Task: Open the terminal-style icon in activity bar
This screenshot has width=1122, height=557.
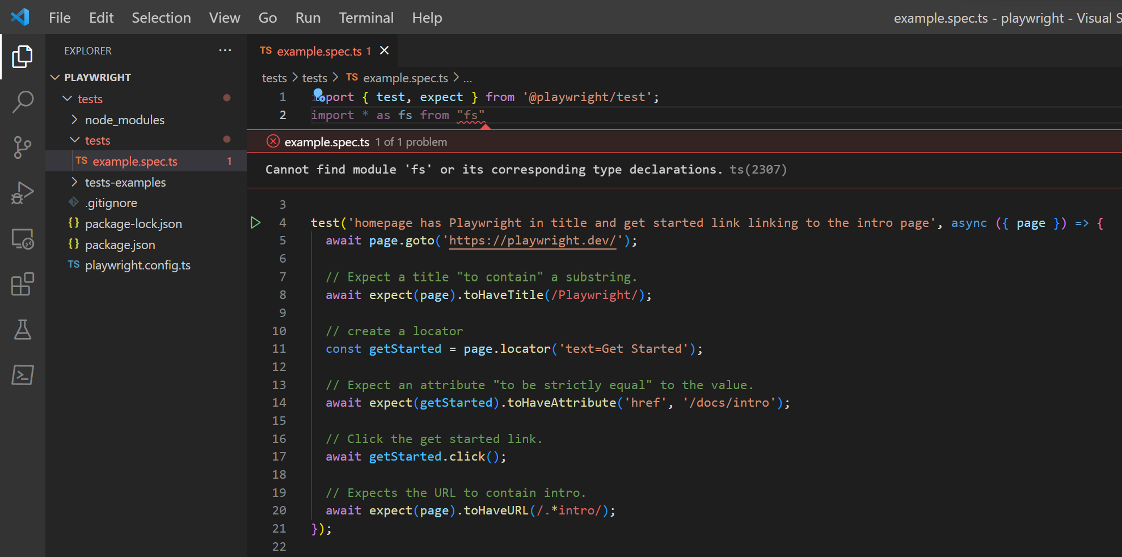Action: tap(23, 375)
